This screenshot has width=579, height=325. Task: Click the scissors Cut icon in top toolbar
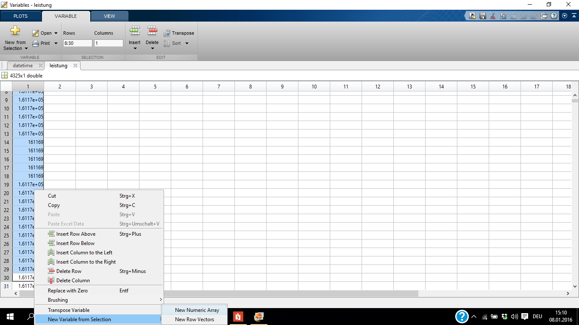pos(493,16)
